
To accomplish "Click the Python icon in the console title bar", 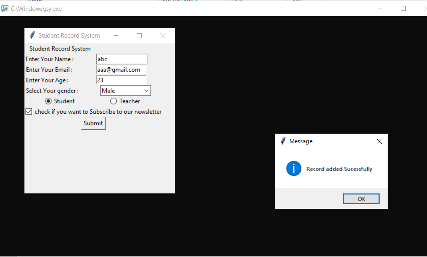I will tap(6, 8).
